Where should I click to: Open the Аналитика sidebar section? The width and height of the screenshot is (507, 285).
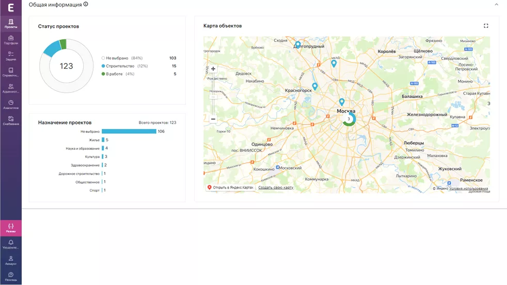tap(11, 105)
